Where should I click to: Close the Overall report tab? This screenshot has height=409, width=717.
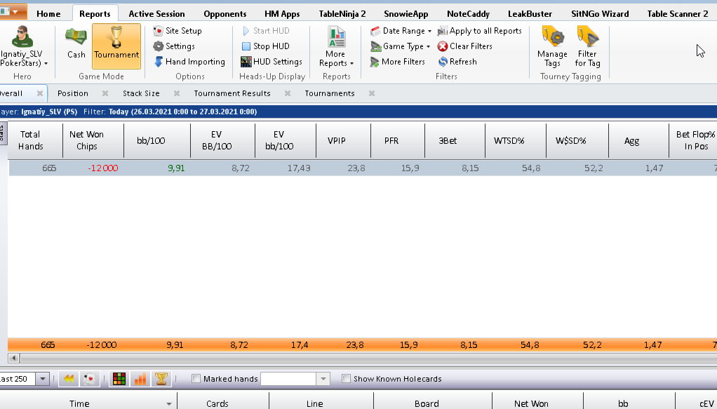pos(40,93)
